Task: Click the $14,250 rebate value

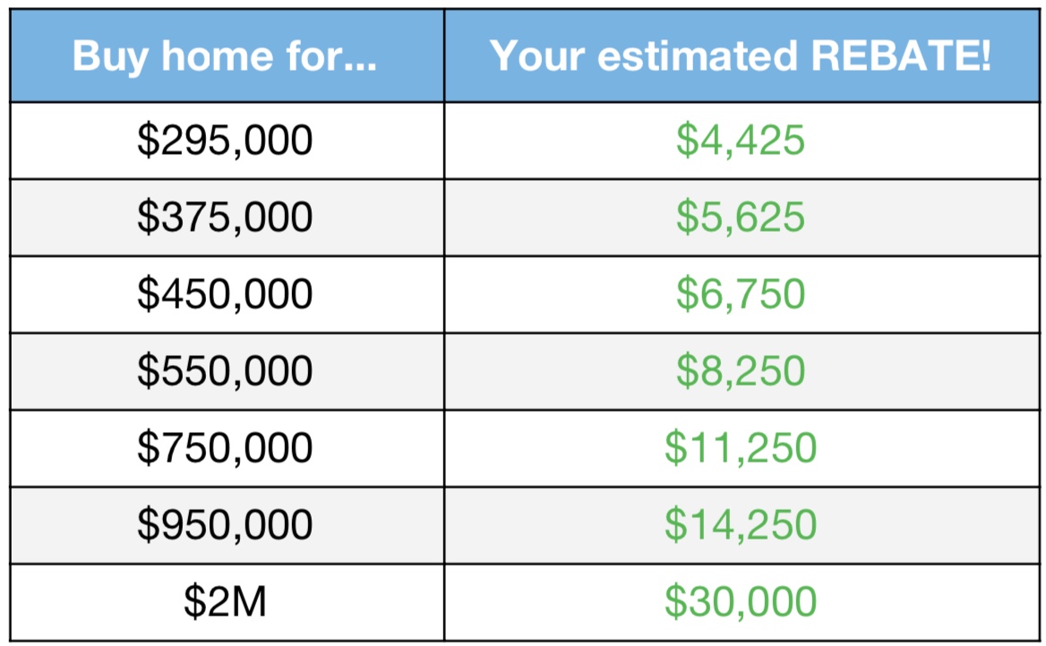Action: click(741, 524)
